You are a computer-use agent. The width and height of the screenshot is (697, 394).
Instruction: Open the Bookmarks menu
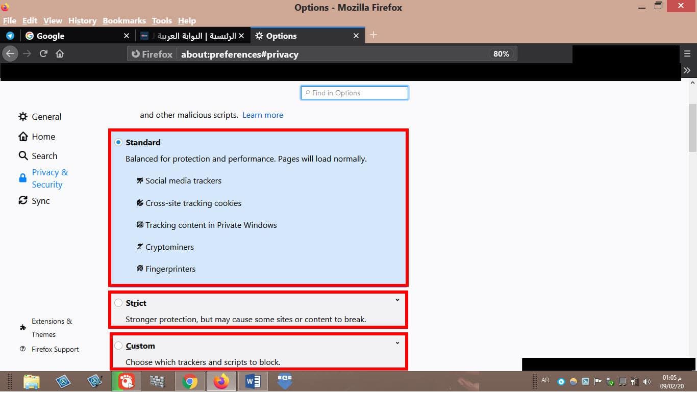click(124, 21)
